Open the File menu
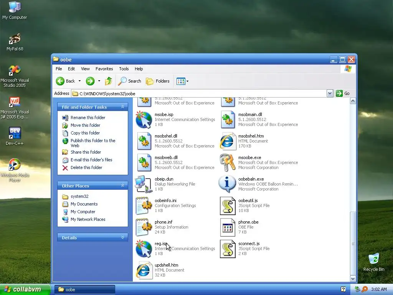393x295 pixels. click(x=59, y=69)
